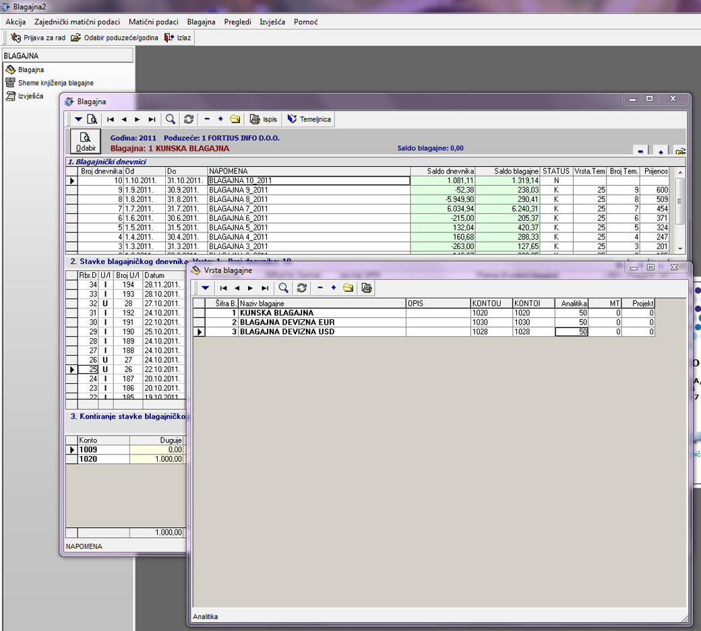The height and width of the screenshot is (631, 701).
Task: Click the Saldo blagajne value 6.240,31
Action: click(508, 209)
